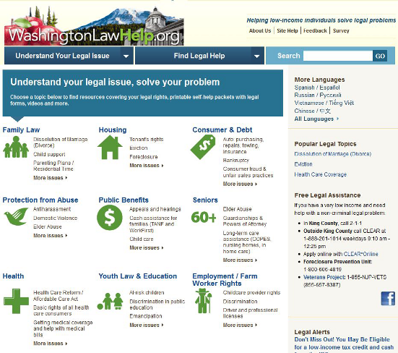Open the Feedback link
The height and width of the screenshot is (353, 398).
click(x=315, y=31)
